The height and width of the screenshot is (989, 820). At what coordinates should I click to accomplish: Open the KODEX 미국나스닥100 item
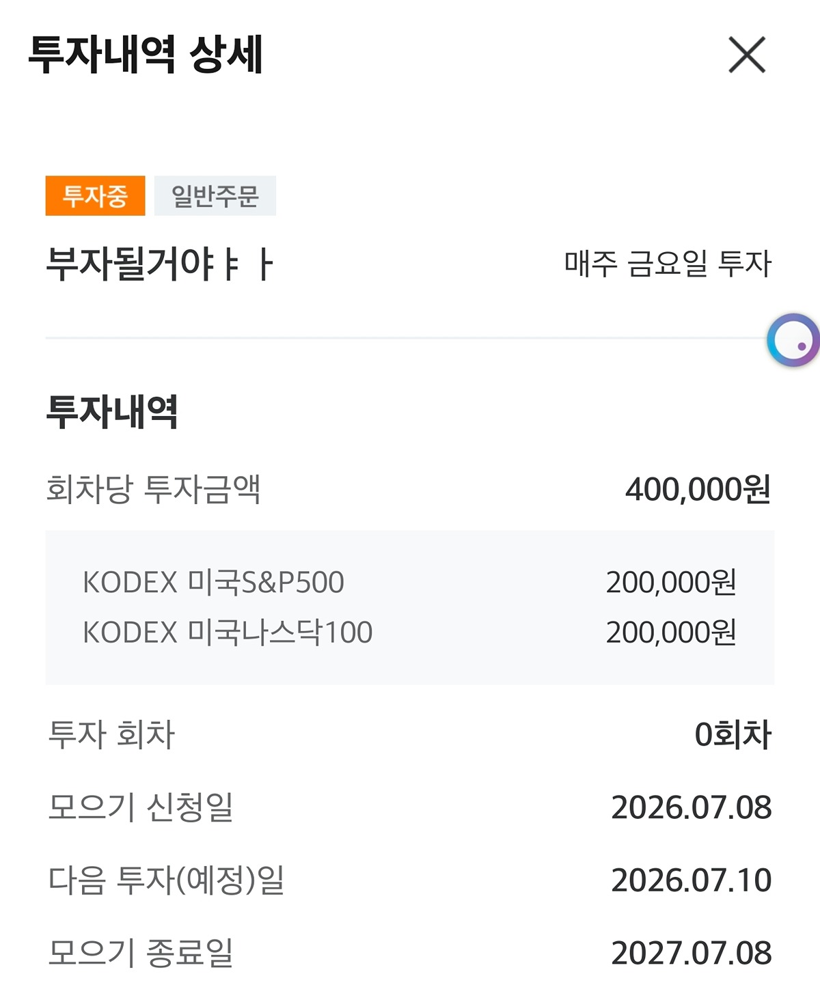(x=228, y=632)
